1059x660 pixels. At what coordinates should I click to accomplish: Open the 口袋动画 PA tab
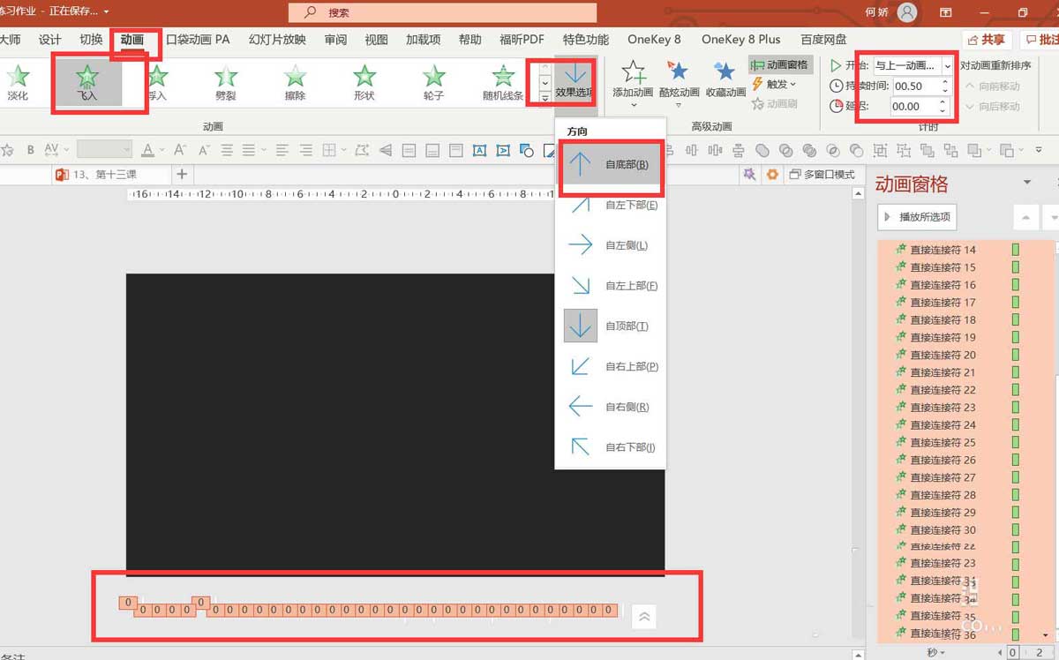pyautogui.click(x=198, y=40)
